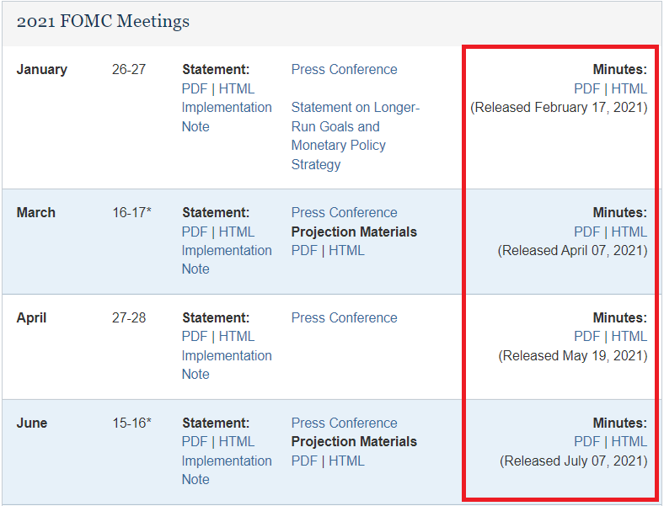Open March Projection Materials HTML link

(x=346, y=250)
